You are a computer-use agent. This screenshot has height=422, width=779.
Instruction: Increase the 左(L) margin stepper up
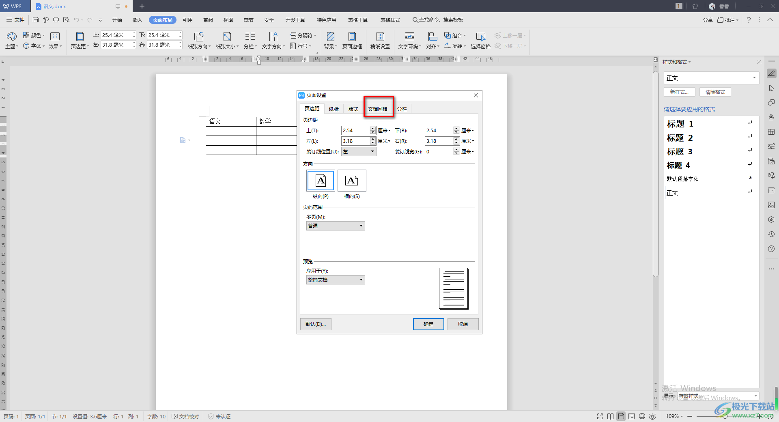point(373,139)
